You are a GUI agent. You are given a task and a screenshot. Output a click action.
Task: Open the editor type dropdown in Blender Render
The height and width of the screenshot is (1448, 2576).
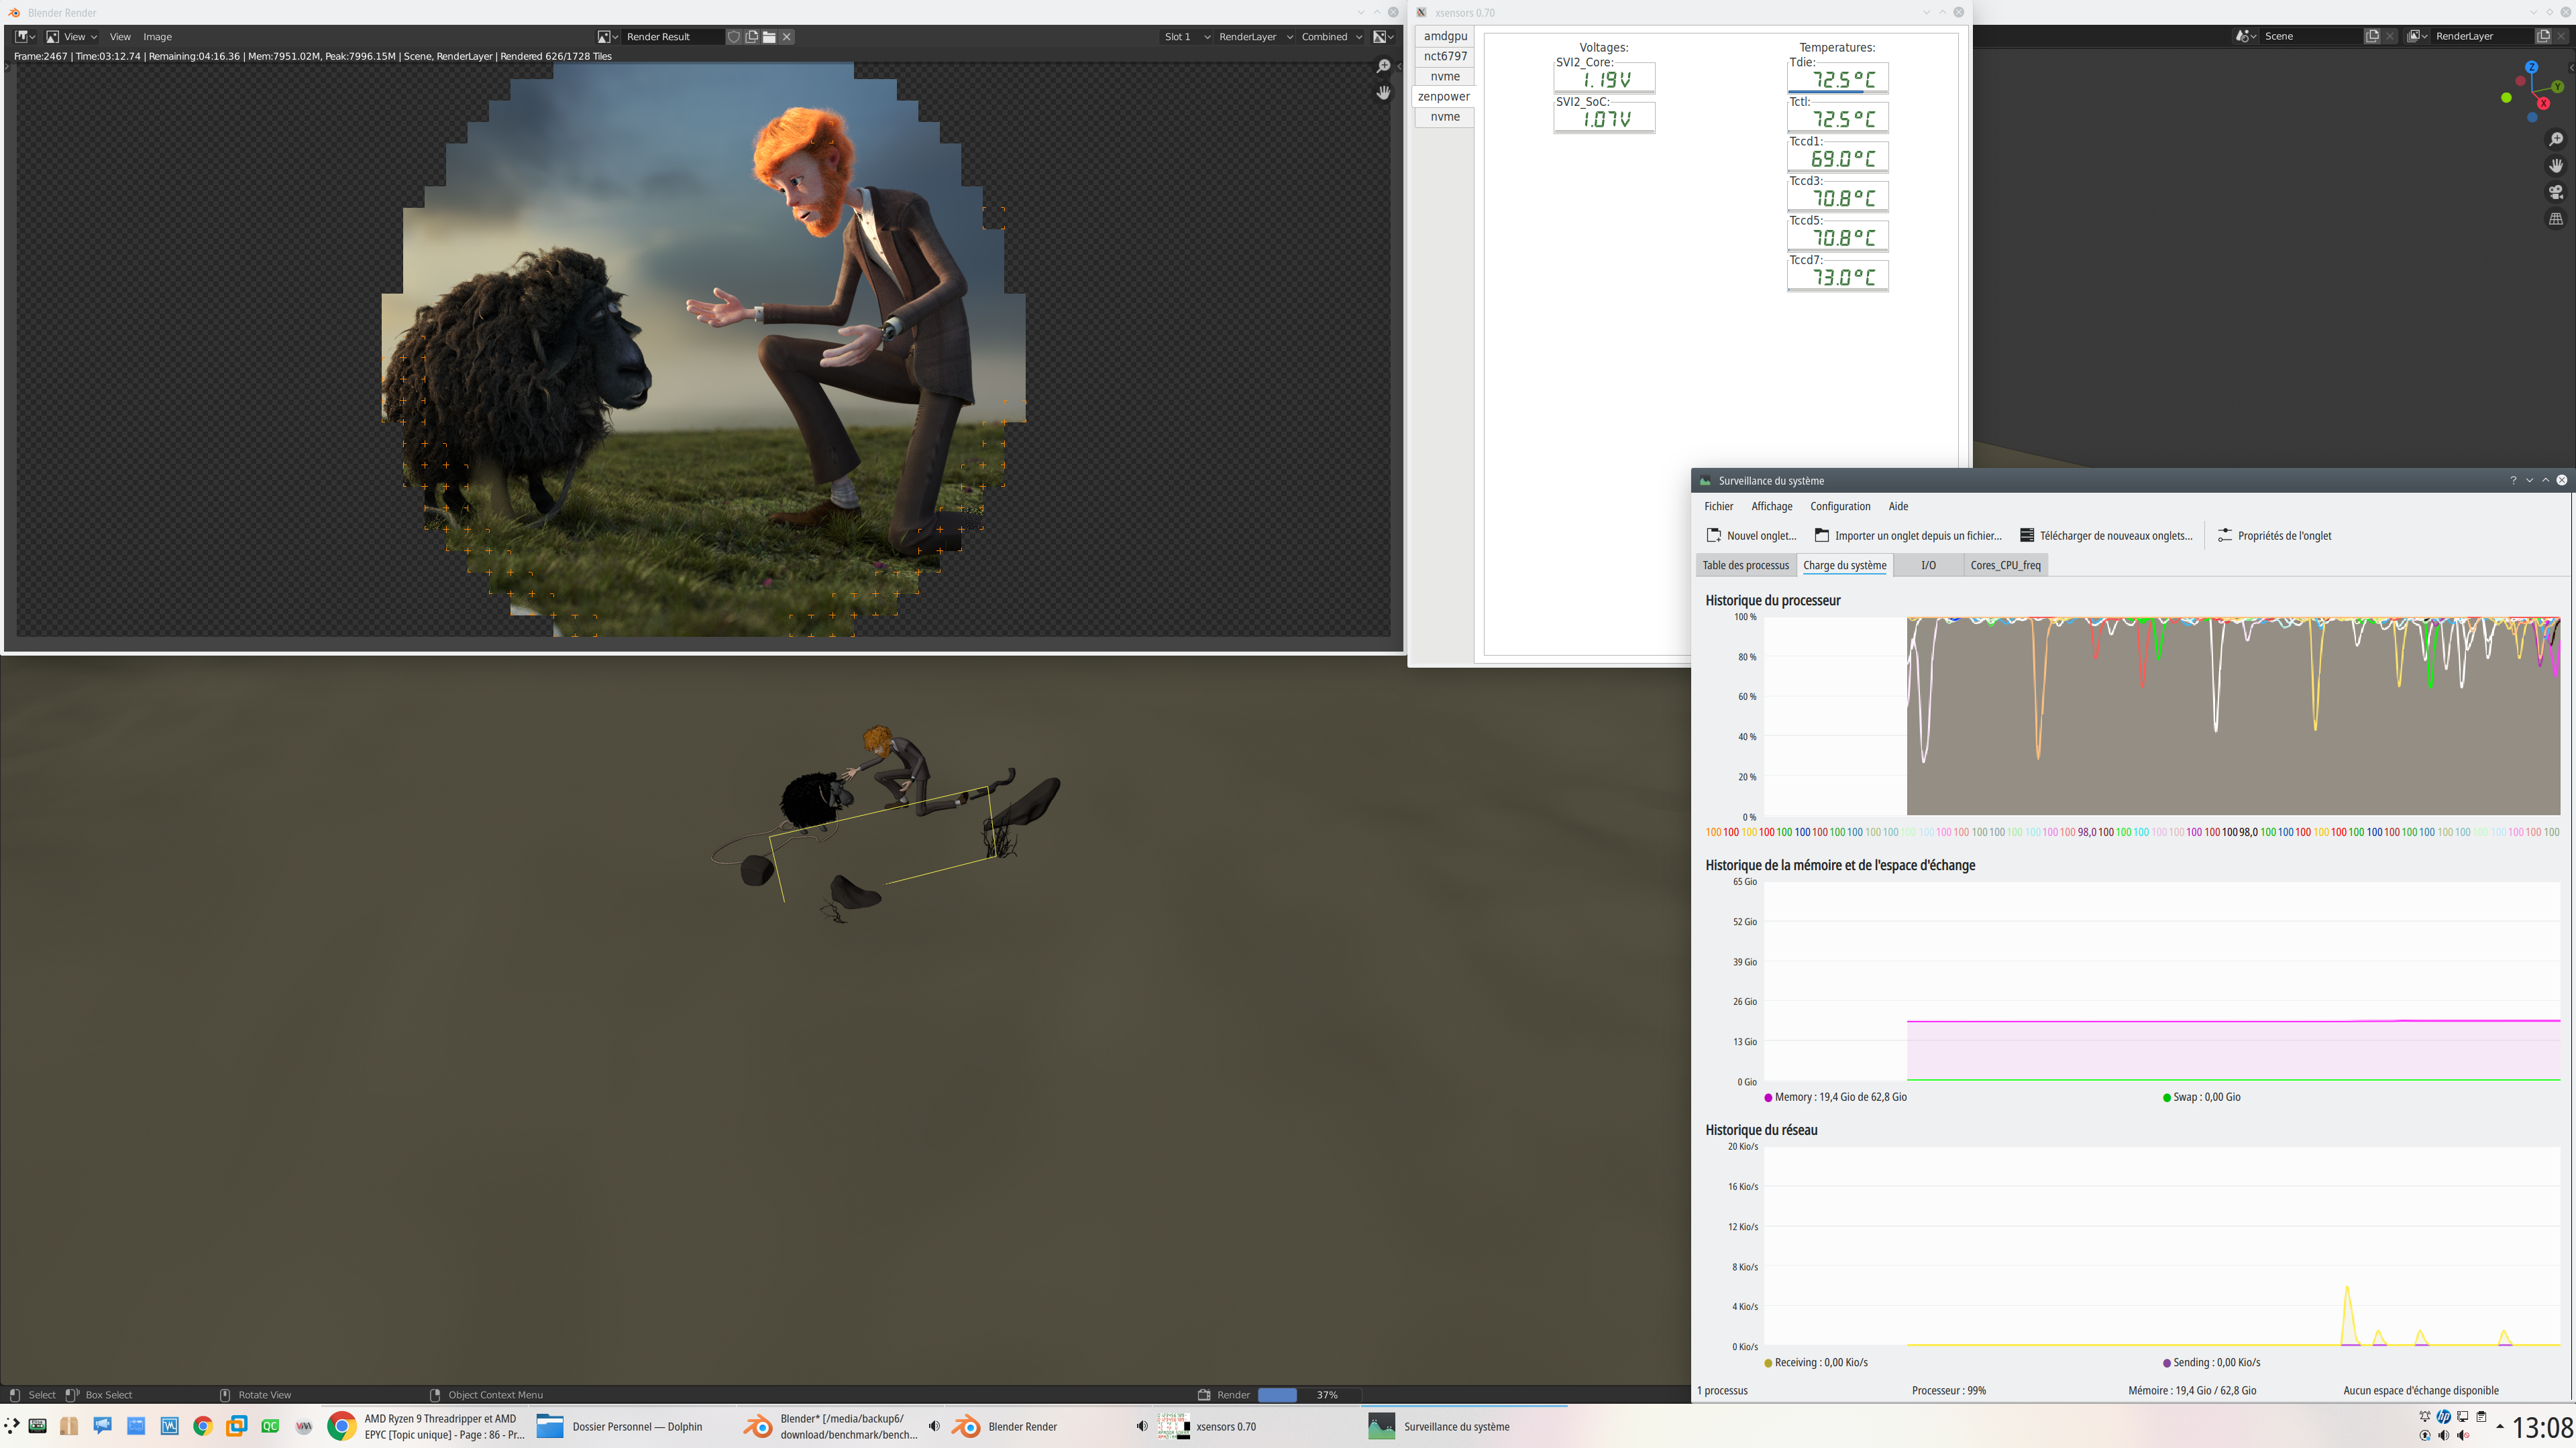click(x=25, y=37)
